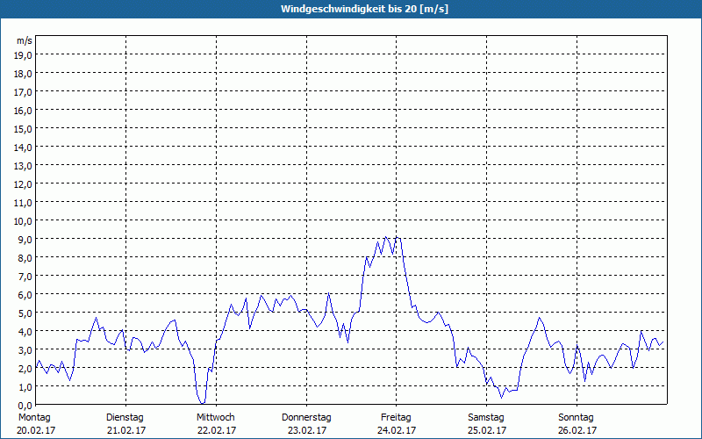Click the '2,0' y-axis label
Image resolution: width=702 pixels, height=439 pixels.
pyautogui.click(x=25, y=368)
